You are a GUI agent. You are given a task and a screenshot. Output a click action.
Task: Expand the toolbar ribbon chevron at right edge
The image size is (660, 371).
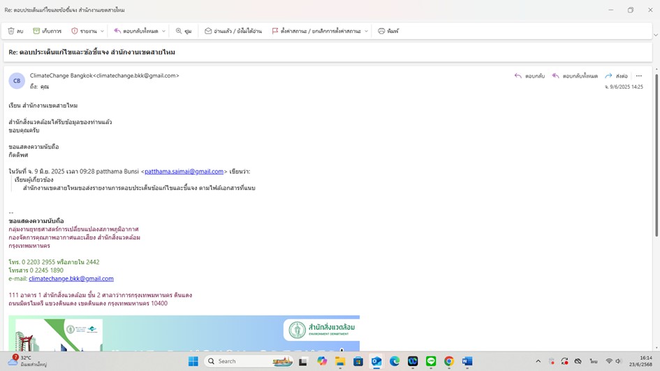click(x=655, y=35)
